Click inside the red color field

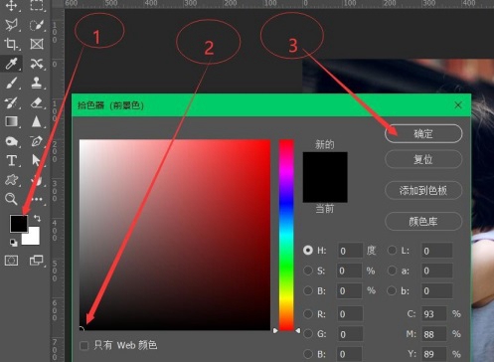click(175, 235)
